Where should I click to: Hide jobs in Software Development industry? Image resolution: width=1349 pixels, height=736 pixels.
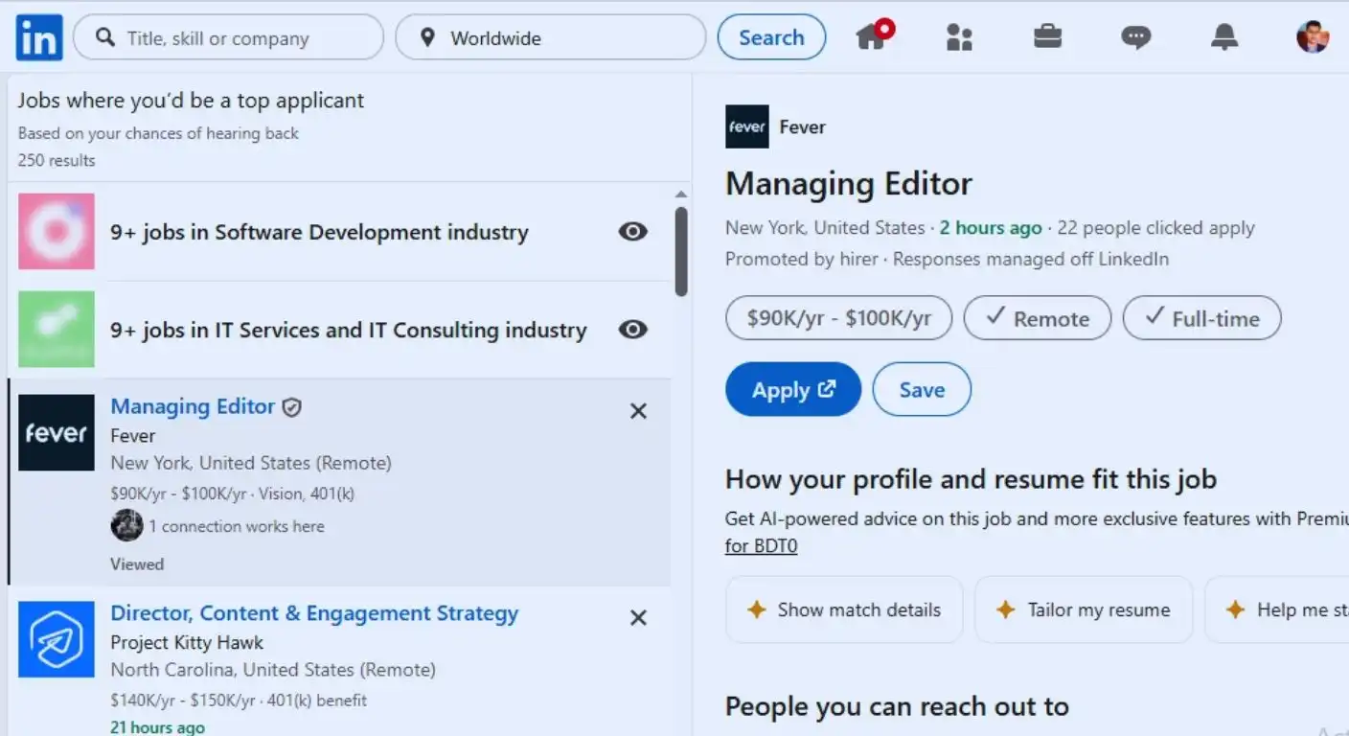632,231
